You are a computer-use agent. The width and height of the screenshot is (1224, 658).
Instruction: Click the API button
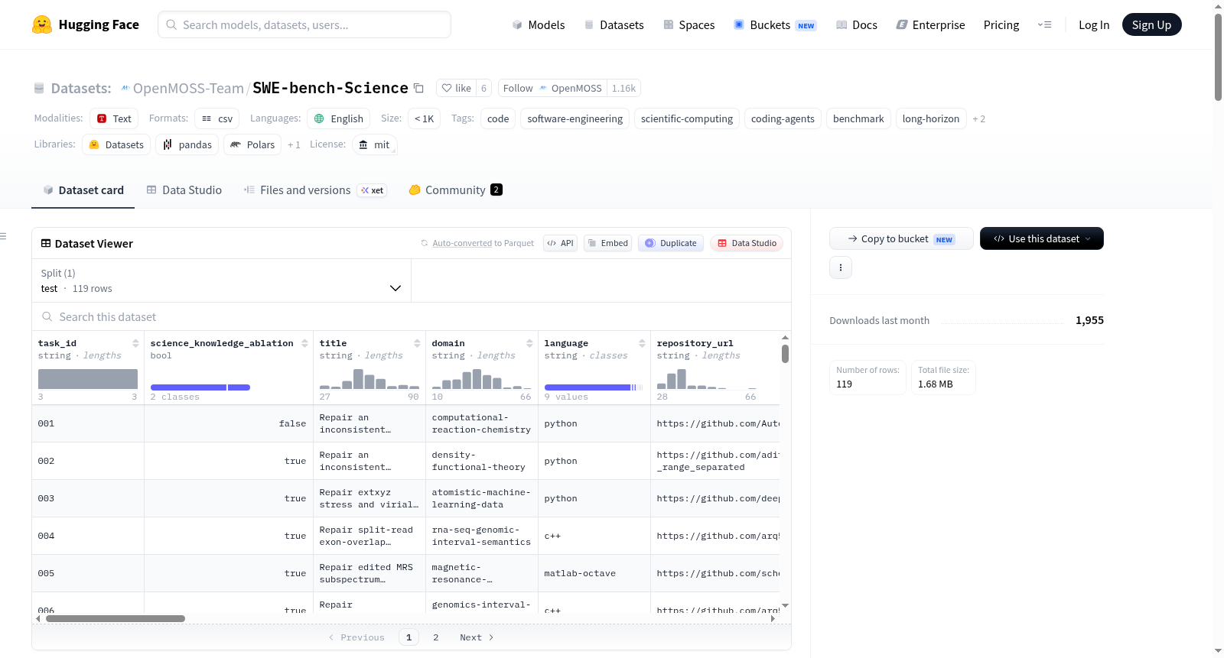point(560,243)
